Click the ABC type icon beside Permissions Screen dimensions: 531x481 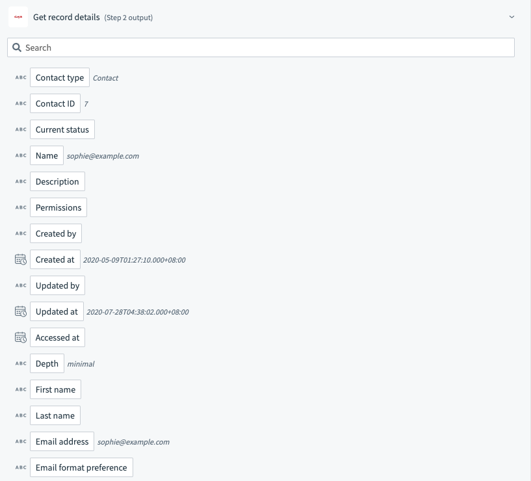pos(21,207)
